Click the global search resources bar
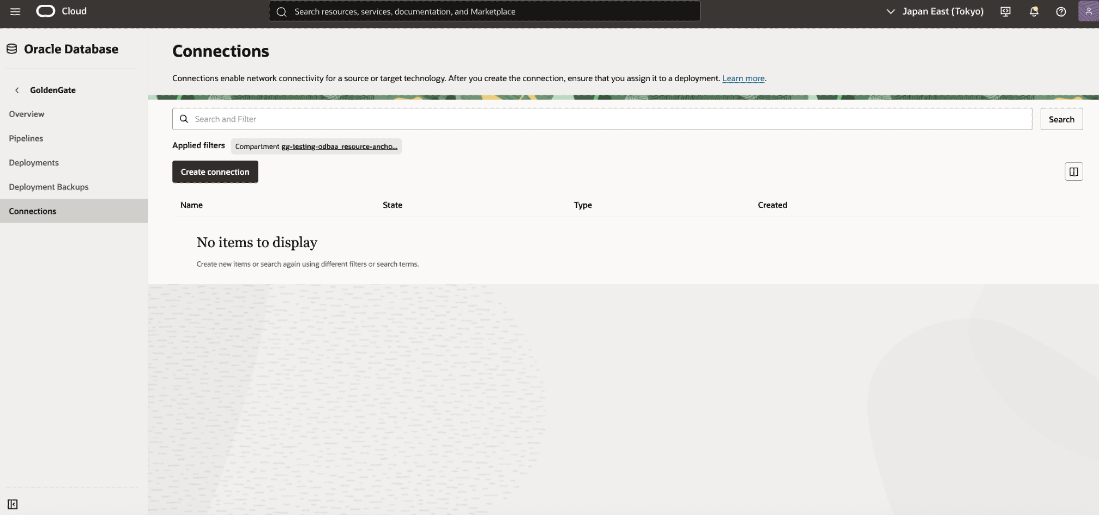Screen dimensions: 1099x515 [x=484, y=11]
